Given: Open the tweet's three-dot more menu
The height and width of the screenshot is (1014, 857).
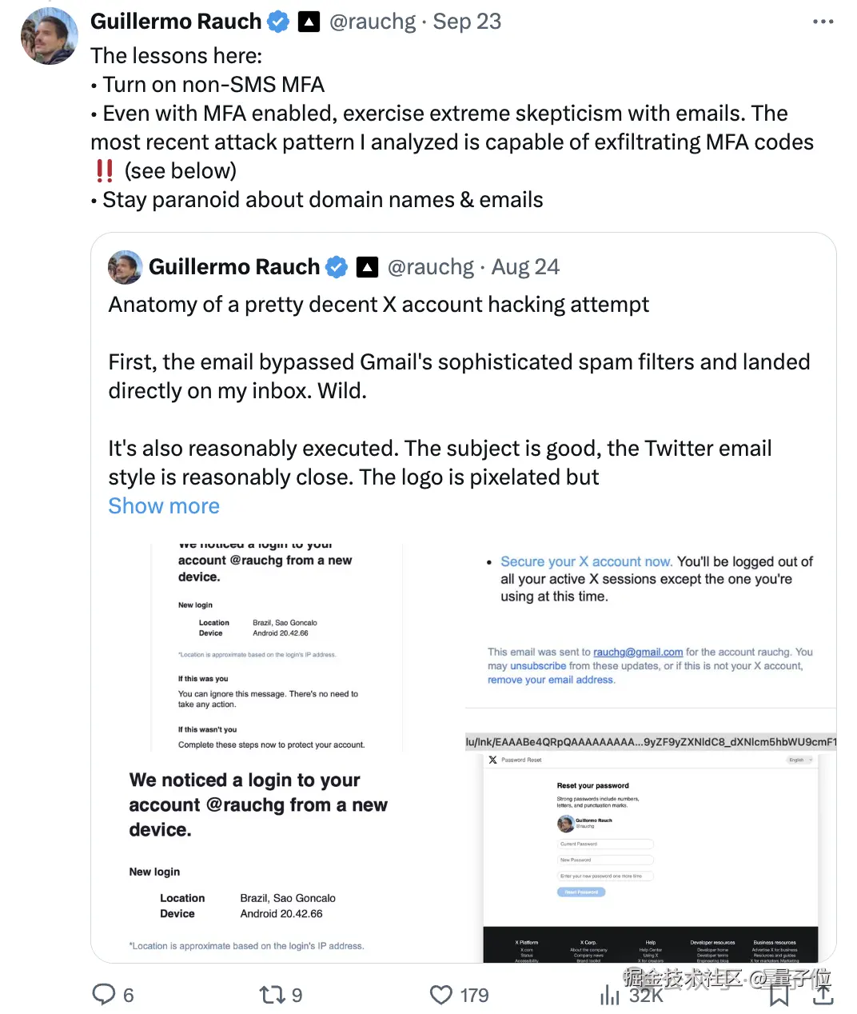Looking at the screenshot, I should coord(823,22).
